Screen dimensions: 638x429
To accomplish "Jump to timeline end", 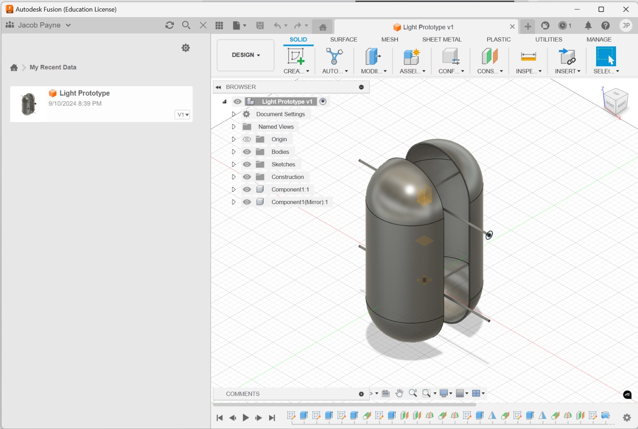I will pyautogui.click(x=272, y=418).
